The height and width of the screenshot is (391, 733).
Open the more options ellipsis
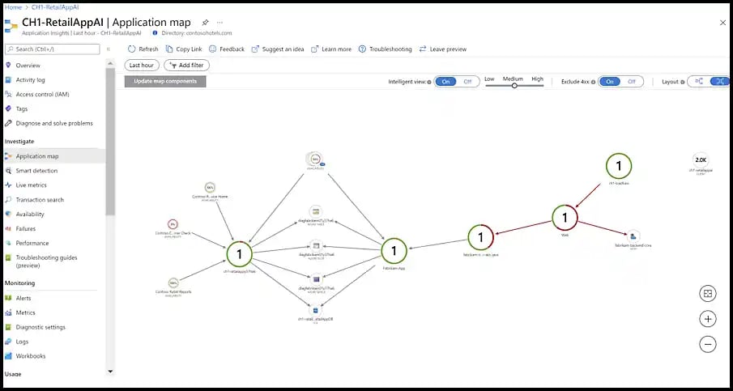pos(219,23)
